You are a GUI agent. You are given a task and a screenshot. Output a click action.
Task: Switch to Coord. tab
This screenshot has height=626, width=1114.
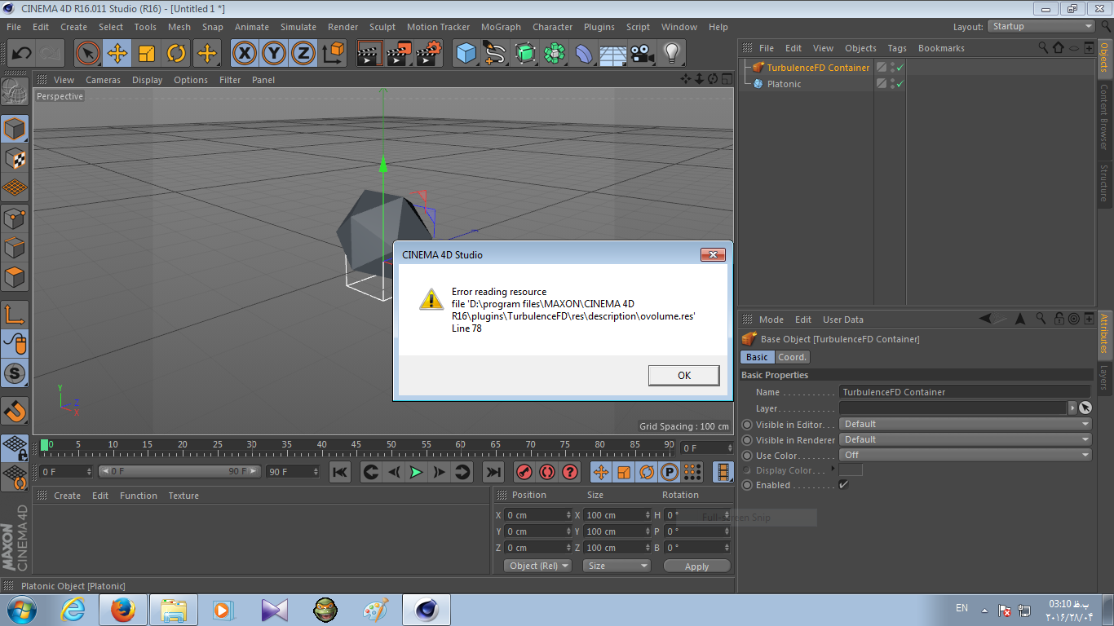792,357
